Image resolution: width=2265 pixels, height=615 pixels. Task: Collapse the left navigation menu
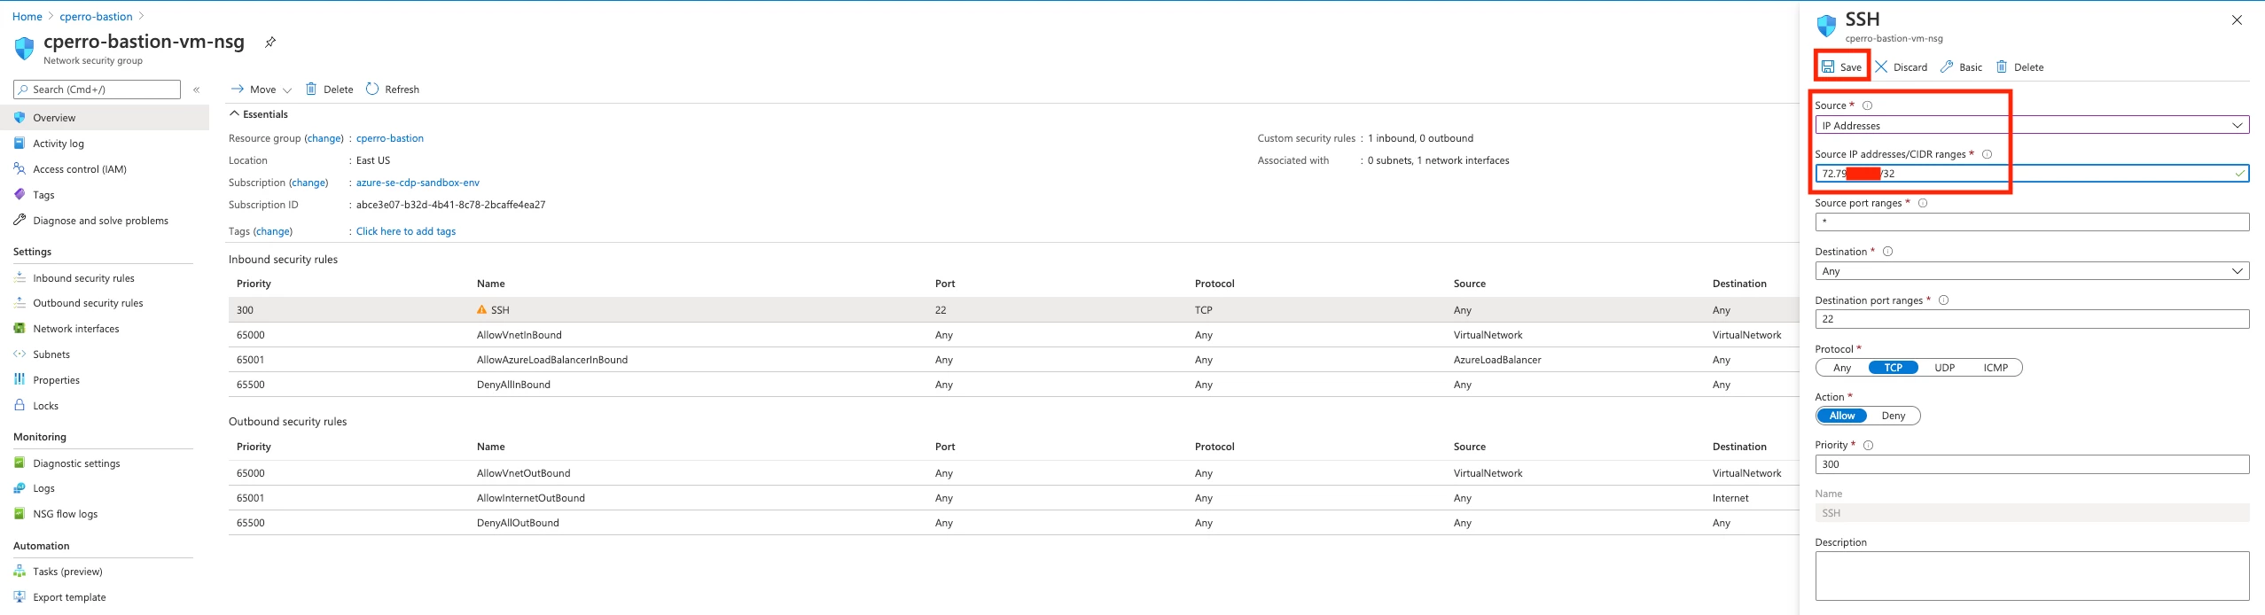pyautogui.click(x=197, y=90)
